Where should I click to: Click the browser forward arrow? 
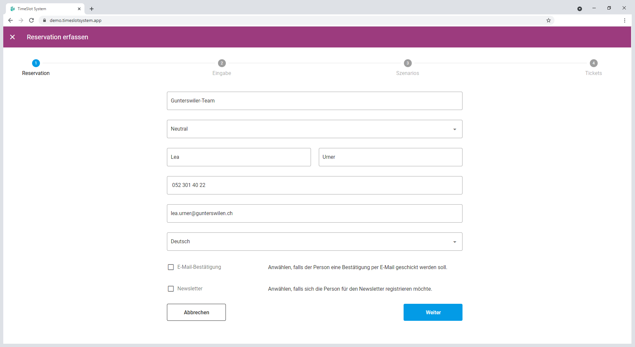coord(21,20)
